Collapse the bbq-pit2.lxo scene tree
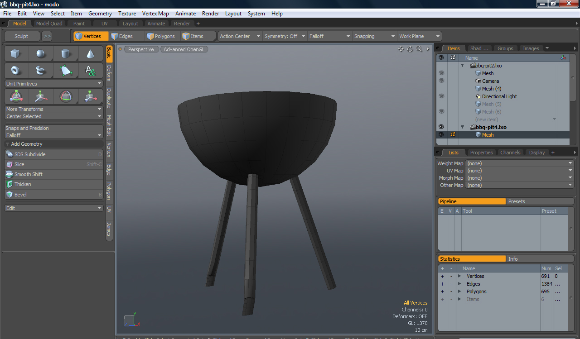580x339 pixels. [463, 66]
